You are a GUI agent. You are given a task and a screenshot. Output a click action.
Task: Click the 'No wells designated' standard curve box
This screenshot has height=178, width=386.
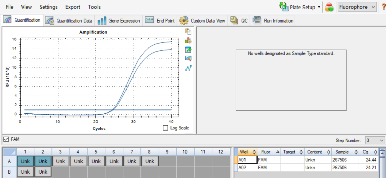tap(291, 80)
